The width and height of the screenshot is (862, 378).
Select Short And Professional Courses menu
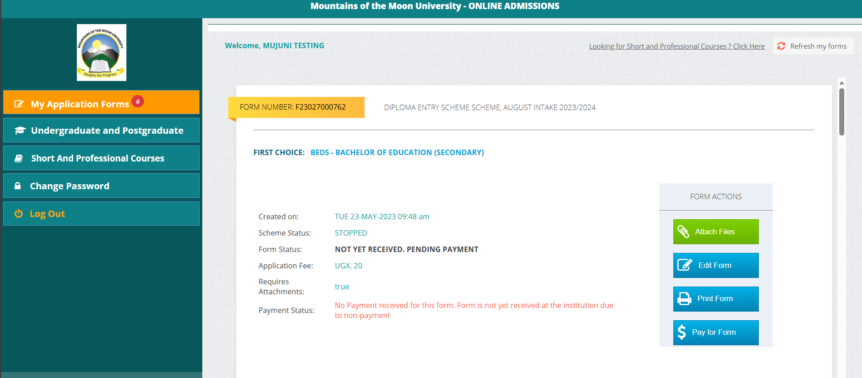click(97, 158)
